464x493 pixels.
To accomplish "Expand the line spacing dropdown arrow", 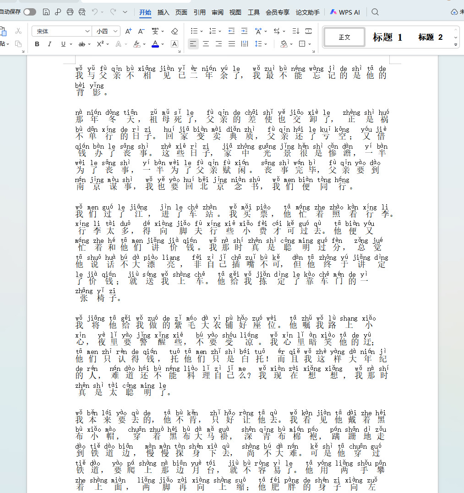I will tap(266, 44).
